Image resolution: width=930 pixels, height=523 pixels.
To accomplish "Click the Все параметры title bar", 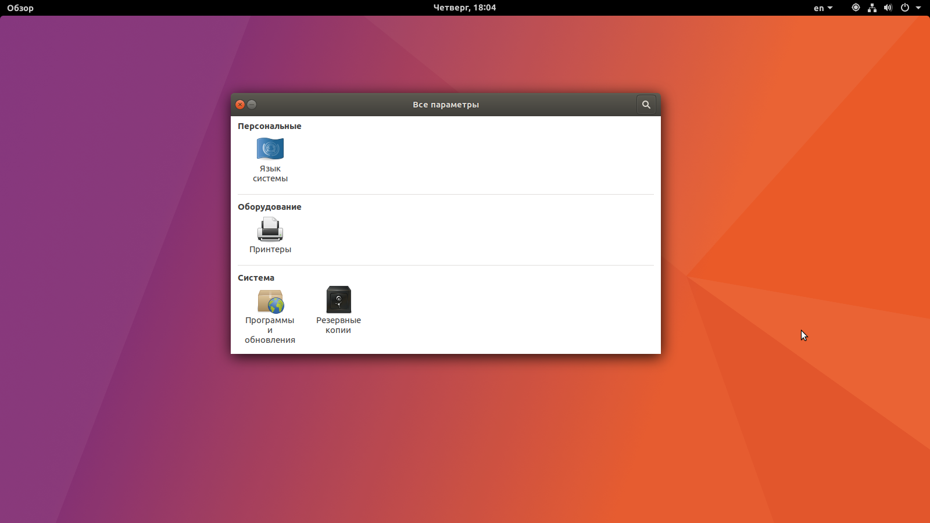I will [445, 105].
